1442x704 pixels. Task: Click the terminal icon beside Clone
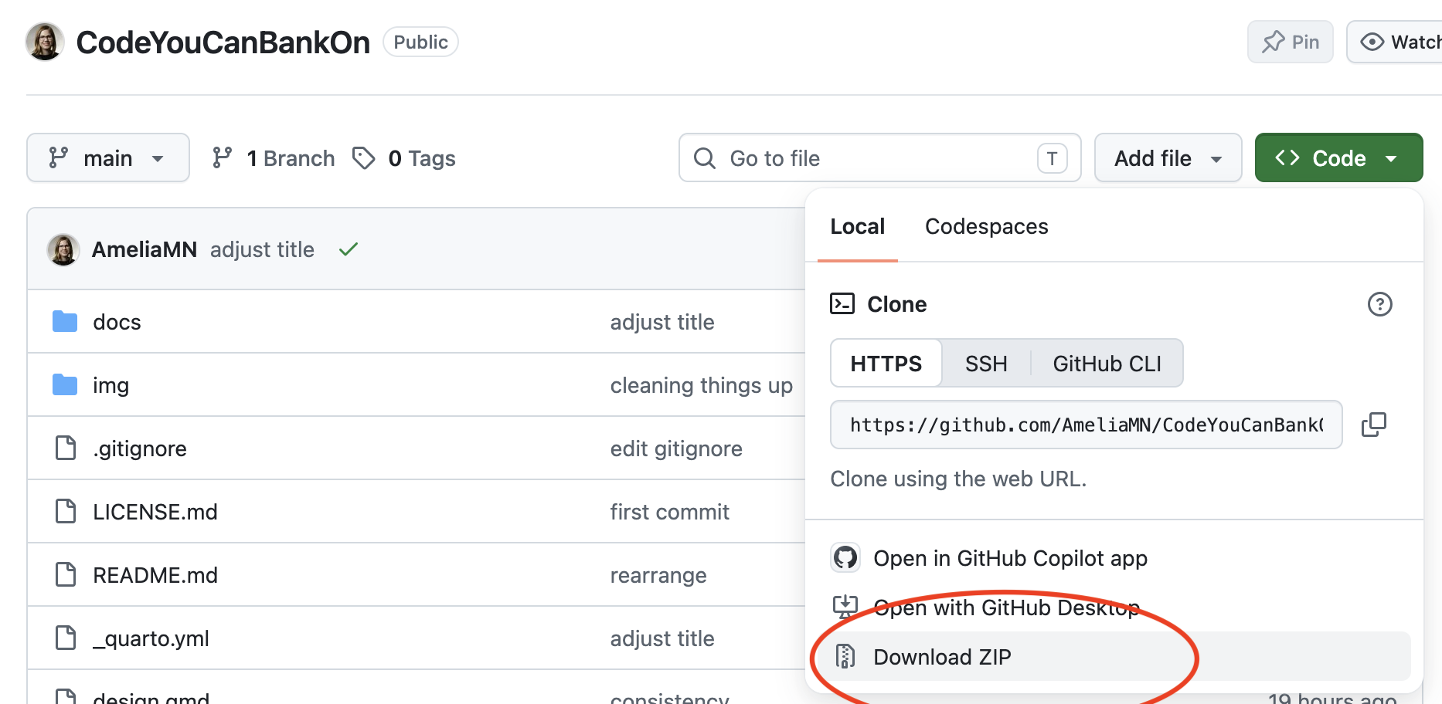pos(842,303)
